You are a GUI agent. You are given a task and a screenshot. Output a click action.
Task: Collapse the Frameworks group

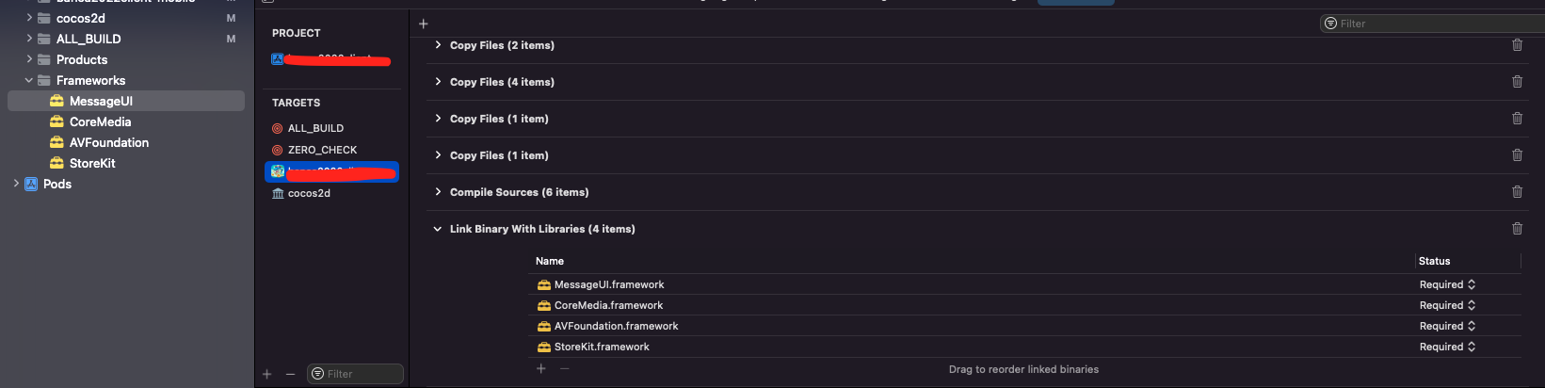29,80
